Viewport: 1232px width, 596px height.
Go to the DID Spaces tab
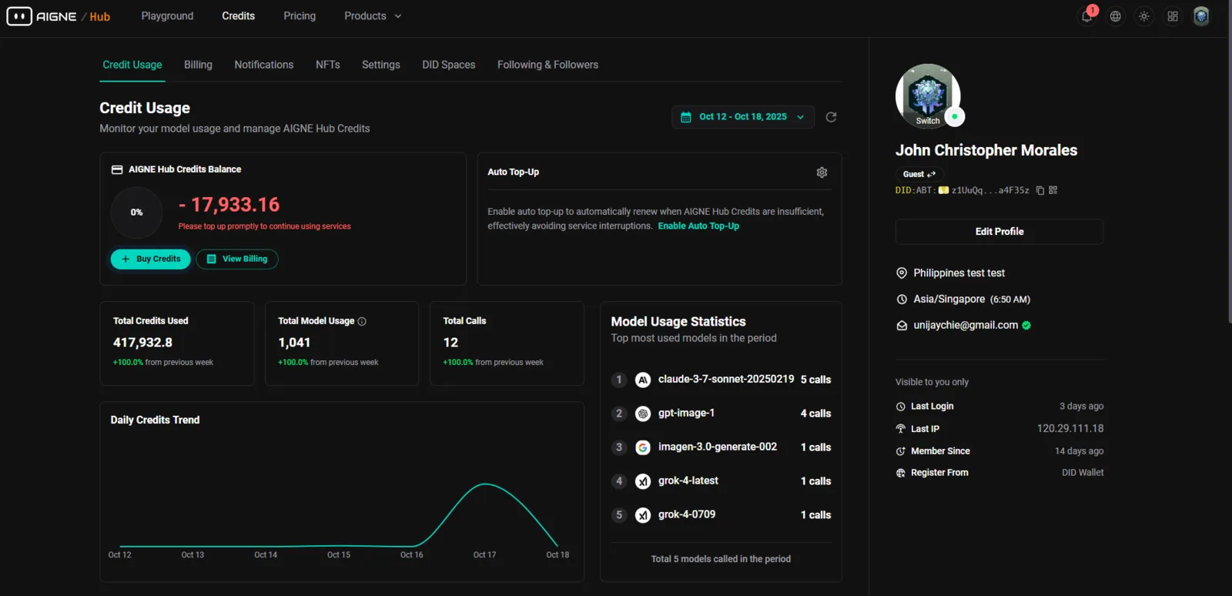coord(449,65)
